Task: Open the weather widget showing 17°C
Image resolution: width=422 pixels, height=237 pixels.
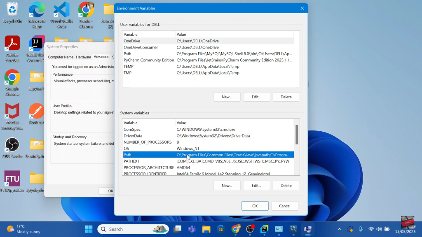Action: (x=23, y=229)
